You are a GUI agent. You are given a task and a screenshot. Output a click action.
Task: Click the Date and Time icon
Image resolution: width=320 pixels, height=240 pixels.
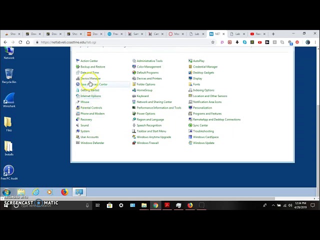pos(78,72)
